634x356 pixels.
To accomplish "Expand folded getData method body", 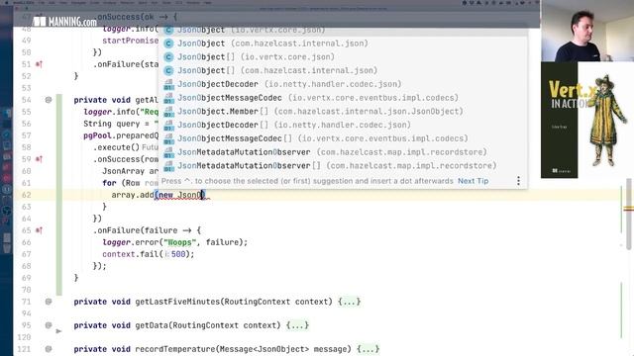I will [297, 325].
